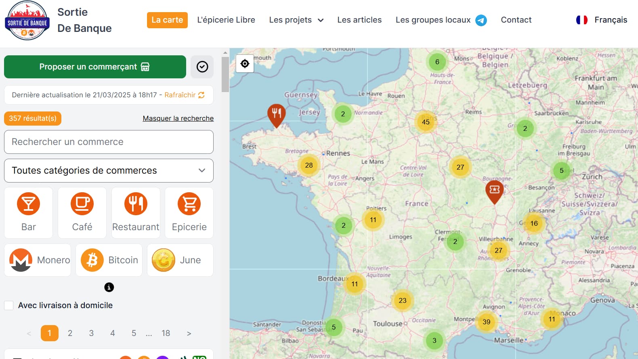Image resolution: width=638 pixels, height=359 pixels.
Task: Open the Bordeaux cluster of 11
Action: (x=355, y=284)
